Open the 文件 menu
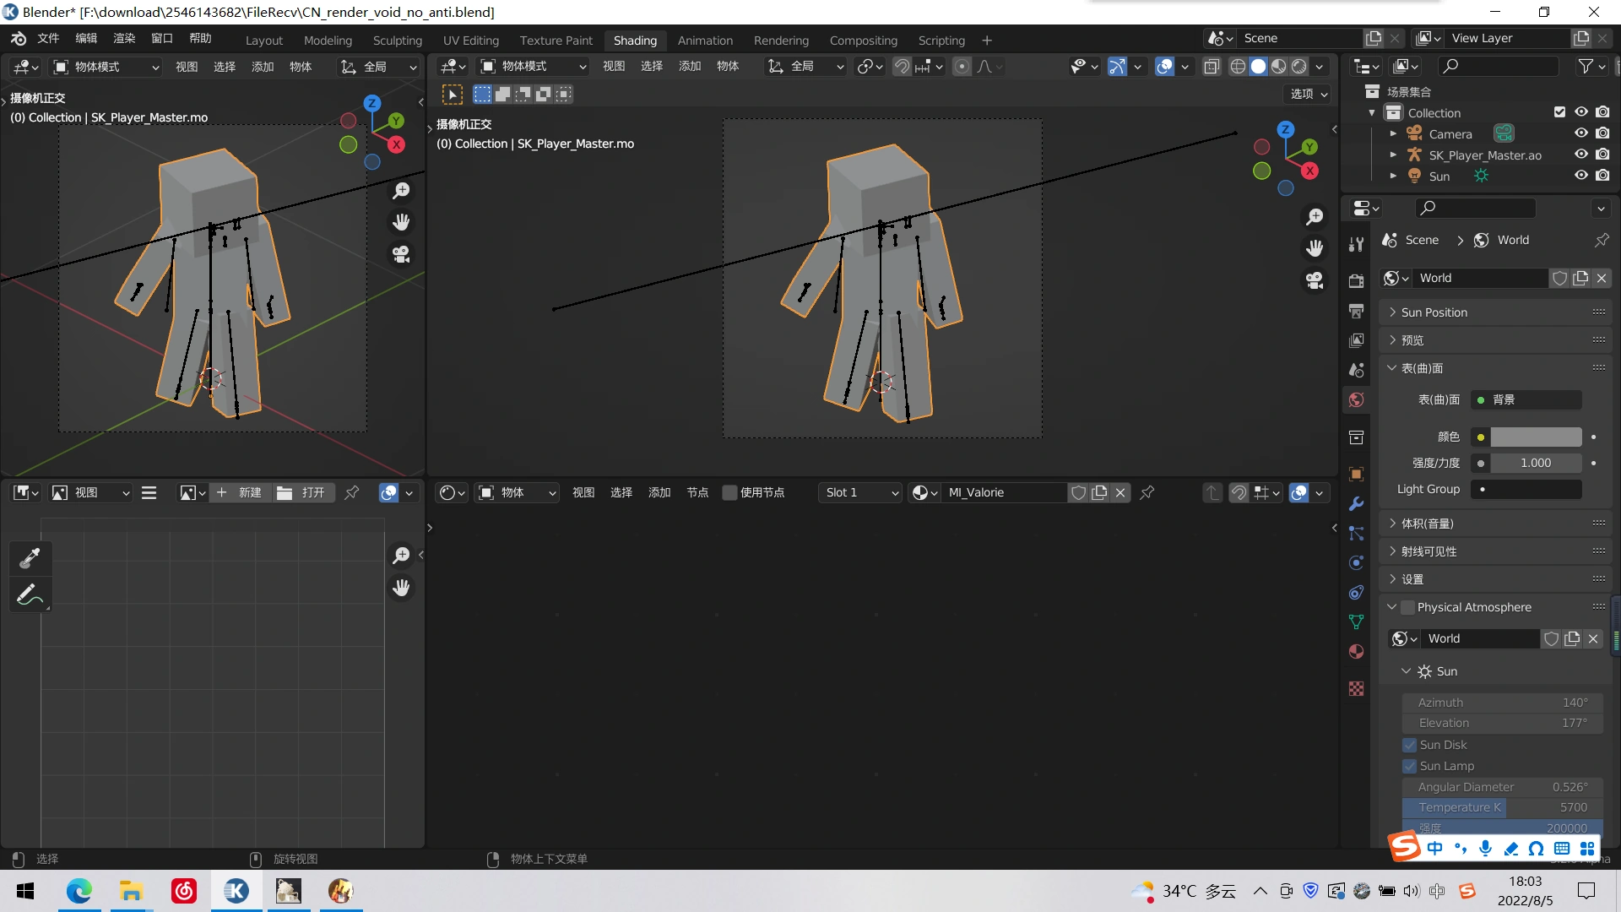This screenshot has width=1621, height=912. [48, 39]
